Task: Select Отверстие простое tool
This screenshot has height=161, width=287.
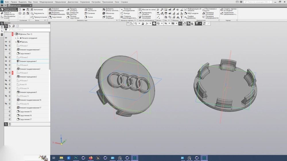Action: pos(73,13)
